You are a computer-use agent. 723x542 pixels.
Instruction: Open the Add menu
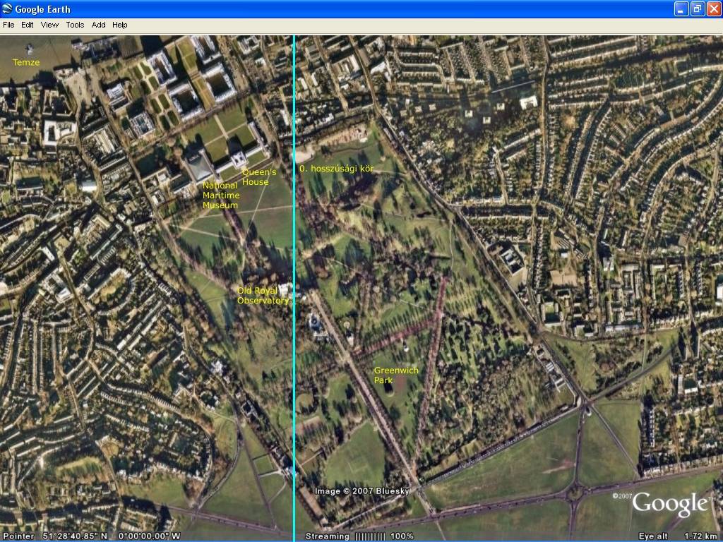(98, 25)
